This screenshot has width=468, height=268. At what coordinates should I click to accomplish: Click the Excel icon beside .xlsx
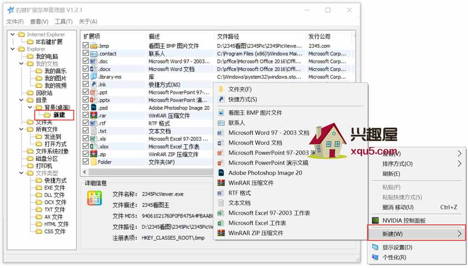[x=94, y=147]
